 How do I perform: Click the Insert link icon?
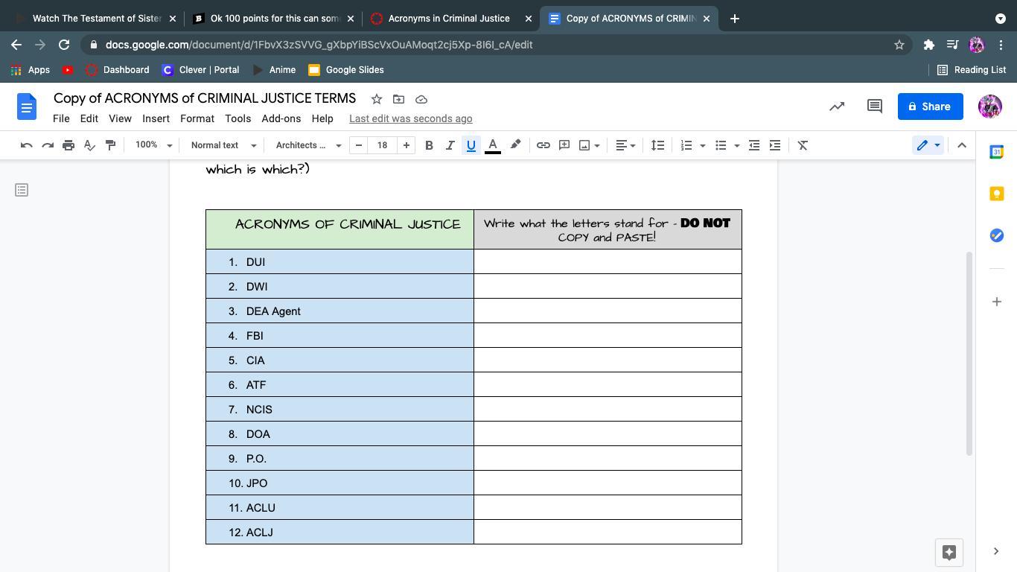(x=543, y=145)
